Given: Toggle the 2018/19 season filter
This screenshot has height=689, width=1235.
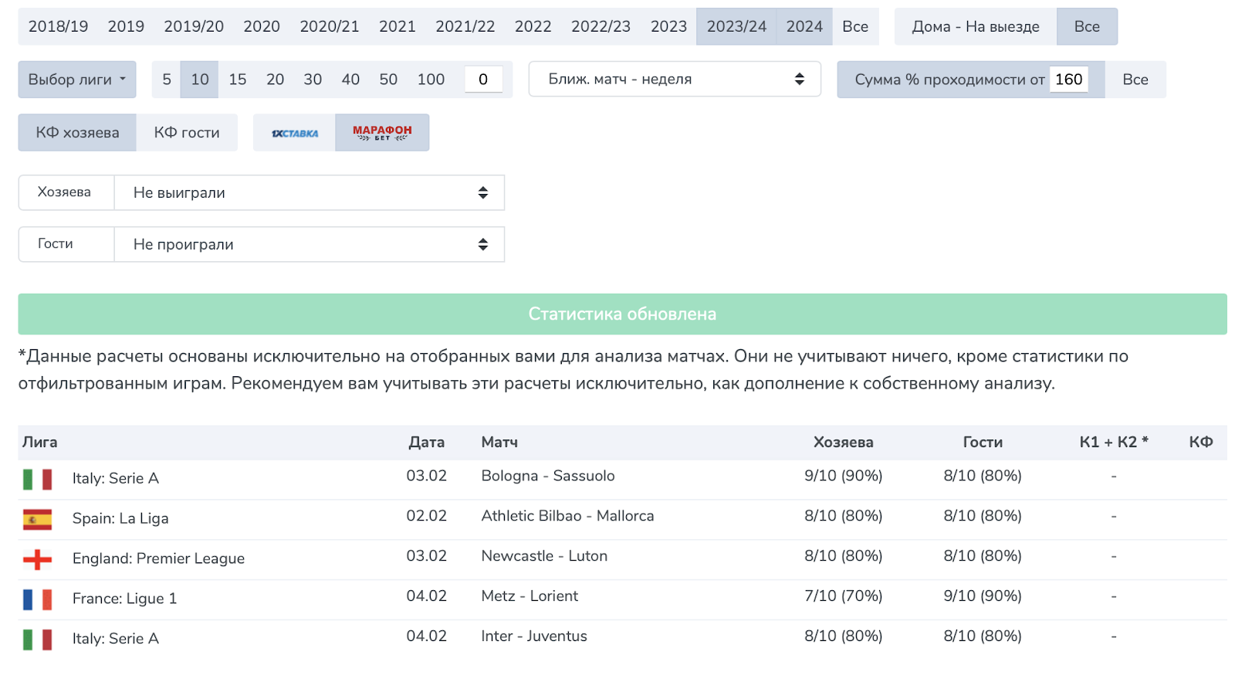Looking at the screenshot, I should click(58, 26).
